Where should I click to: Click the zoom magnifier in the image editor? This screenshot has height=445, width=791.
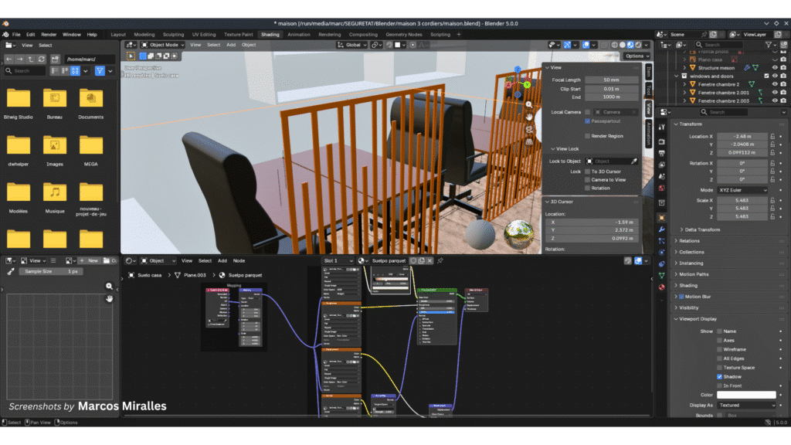tap(110, 286)
